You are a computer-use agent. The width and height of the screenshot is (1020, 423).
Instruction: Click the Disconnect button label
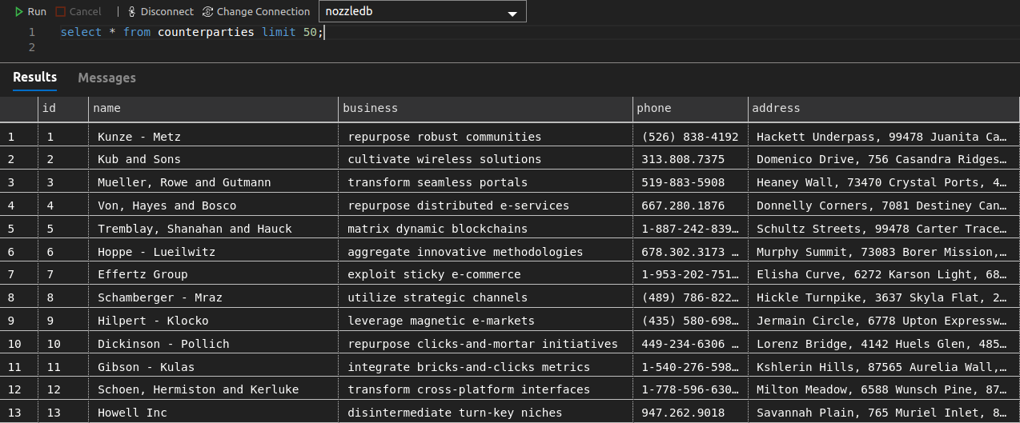pos(167,12)
